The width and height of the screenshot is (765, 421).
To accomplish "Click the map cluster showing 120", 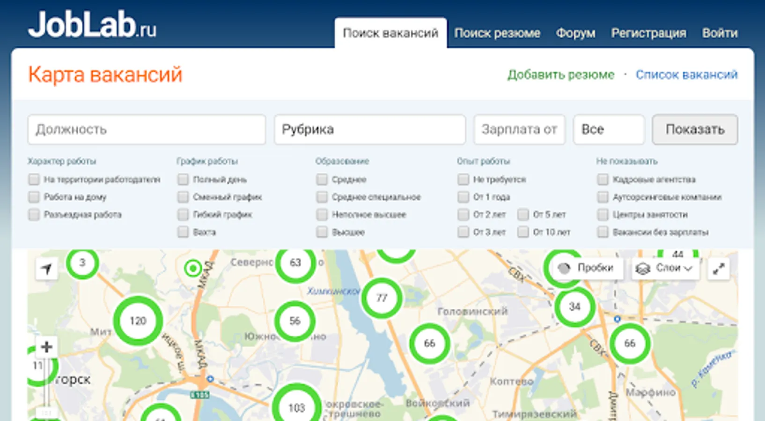I will (x=138, y=321).
